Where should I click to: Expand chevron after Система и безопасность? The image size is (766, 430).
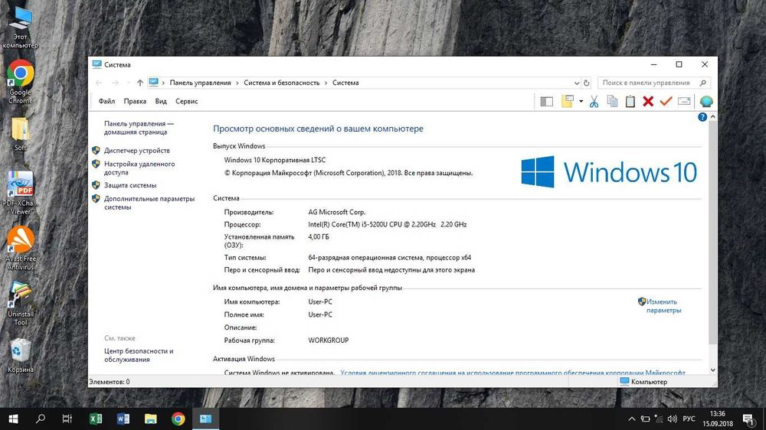tap(326, 83)
